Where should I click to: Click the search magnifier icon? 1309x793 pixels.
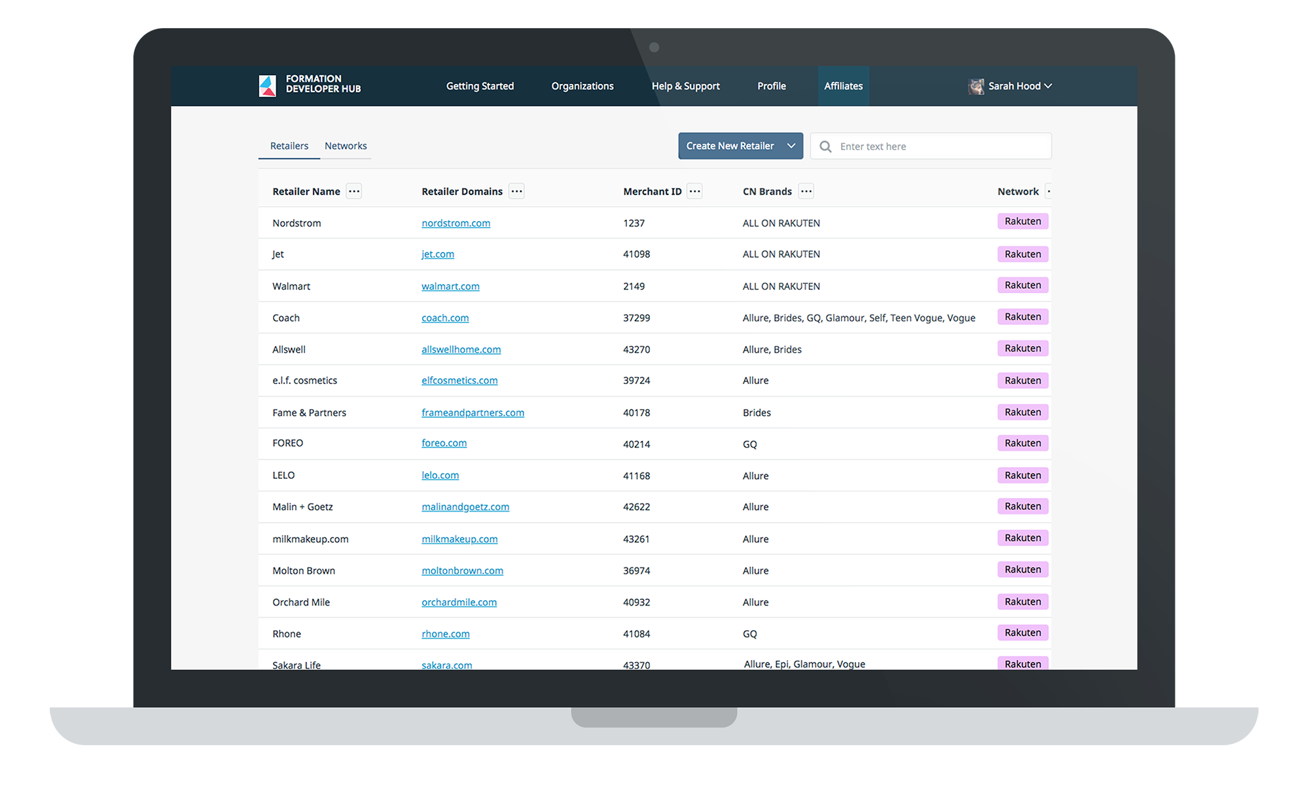click(826, 147)
